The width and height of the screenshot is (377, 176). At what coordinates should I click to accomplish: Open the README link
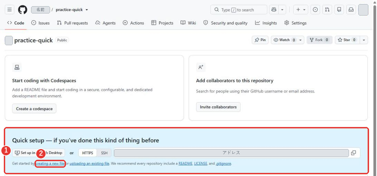[185, 164]
